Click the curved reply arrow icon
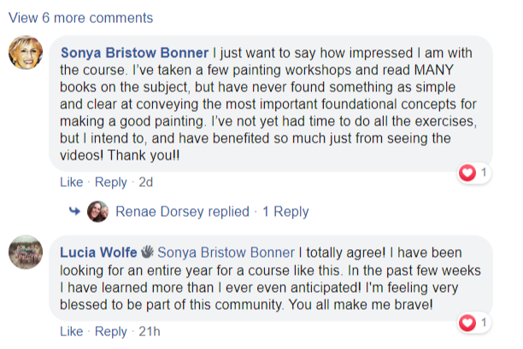The width and height of the screenshot is (523, 349). 74,212
